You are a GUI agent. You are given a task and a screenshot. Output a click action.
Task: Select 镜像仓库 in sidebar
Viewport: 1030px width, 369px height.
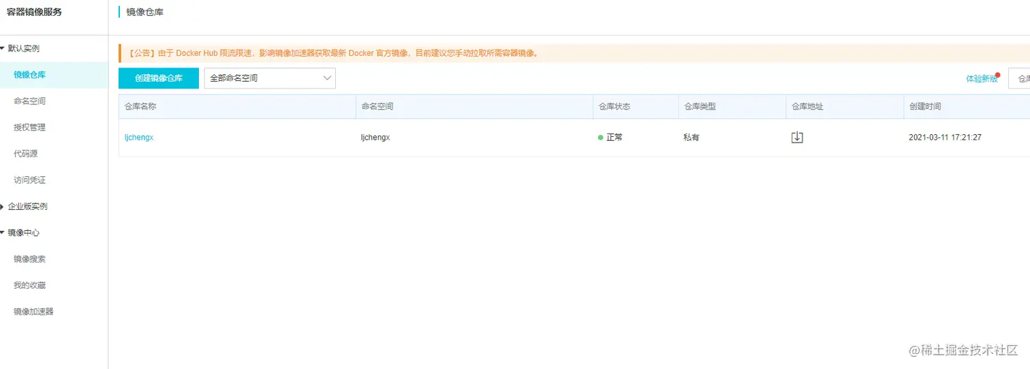[x=54, y=75]
